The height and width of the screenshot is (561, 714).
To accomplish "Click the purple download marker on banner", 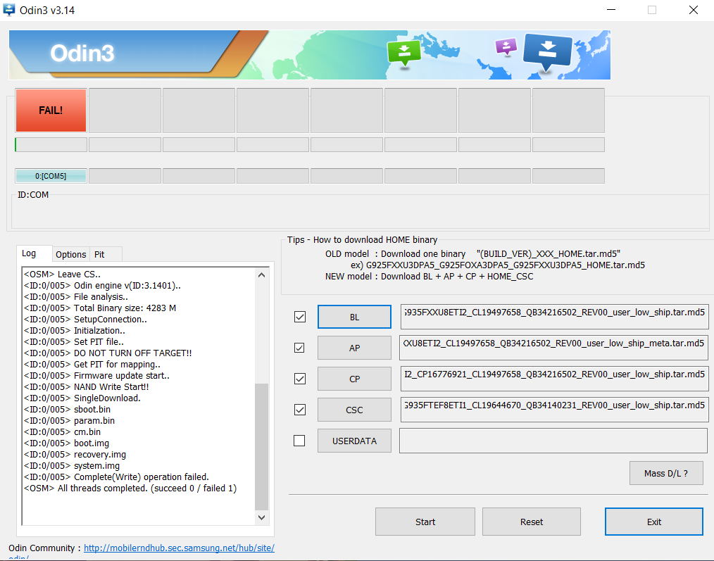I will click(506, 47).
